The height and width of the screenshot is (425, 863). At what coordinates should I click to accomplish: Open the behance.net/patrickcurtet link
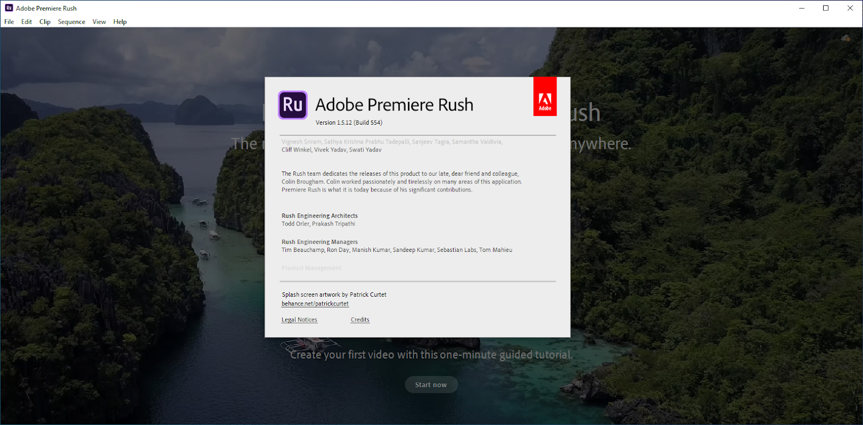click(315, 304)
